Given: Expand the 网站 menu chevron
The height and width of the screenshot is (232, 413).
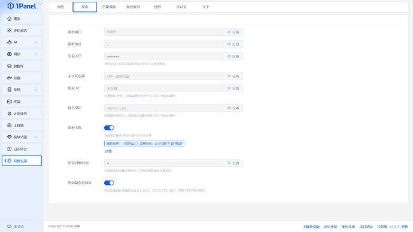Looking at the screenshot, I should coord(35,54).
